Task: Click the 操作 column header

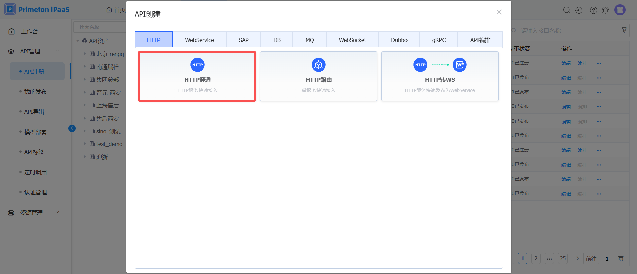Action: (567, 48)
